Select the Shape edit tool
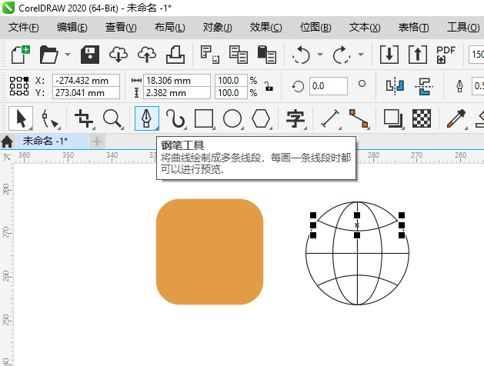The image size is (484, 366). [49, 118]
